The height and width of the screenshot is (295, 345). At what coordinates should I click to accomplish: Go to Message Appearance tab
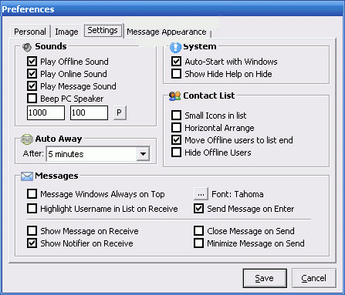coord(167,32)
